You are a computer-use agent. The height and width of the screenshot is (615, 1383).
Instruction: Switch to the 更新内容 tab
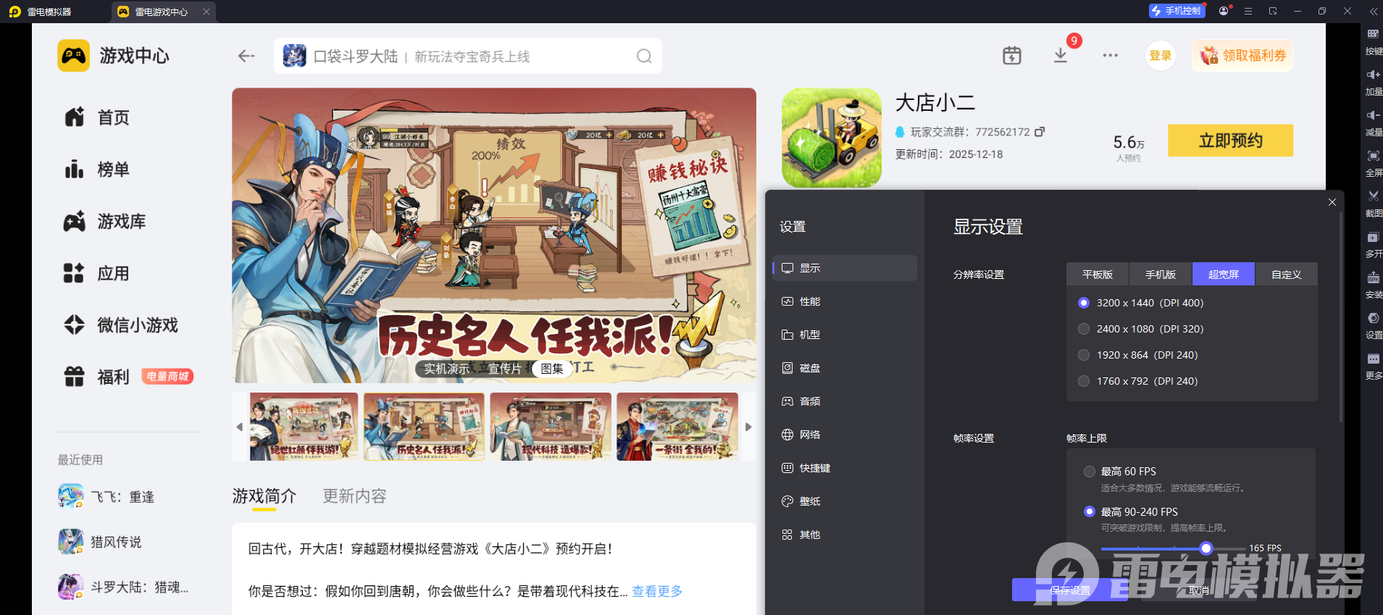(x=354, y=496)
